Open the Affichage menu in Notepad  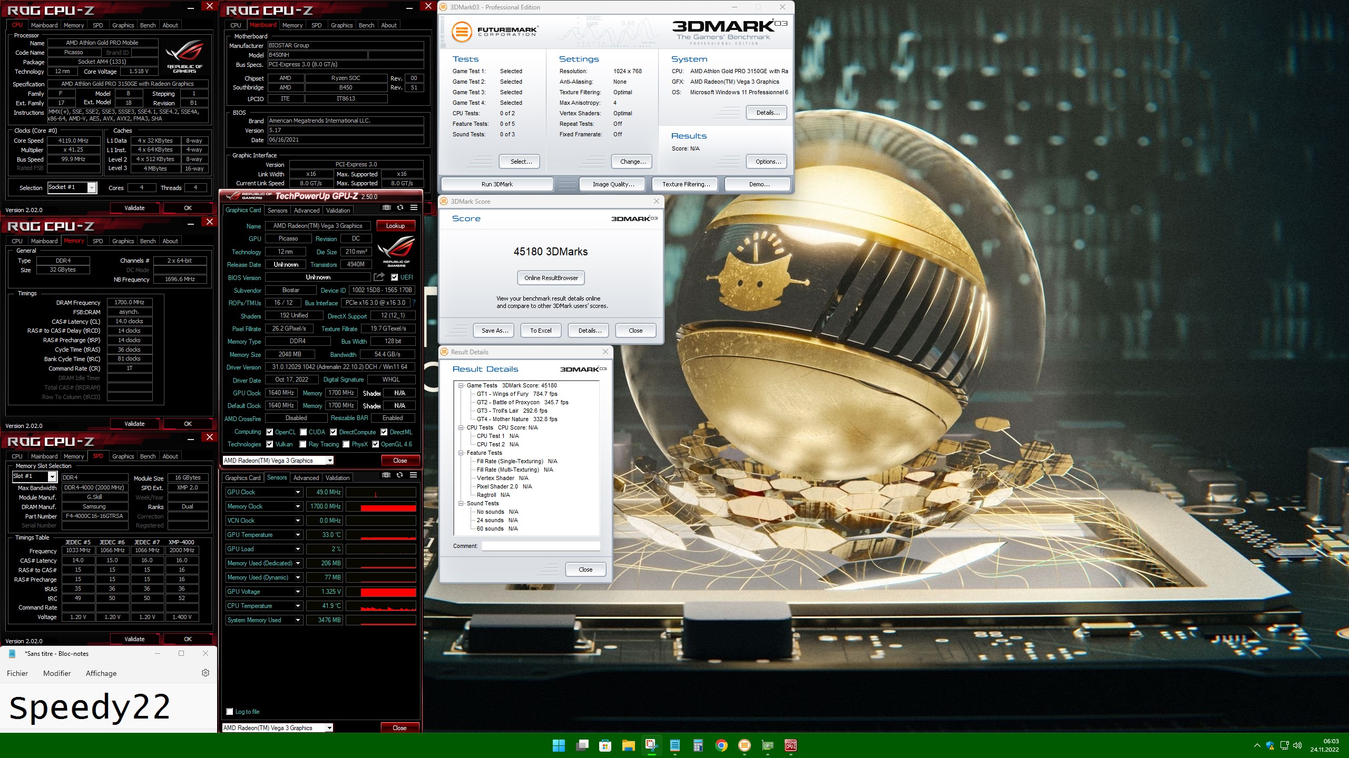pos(101,673)
